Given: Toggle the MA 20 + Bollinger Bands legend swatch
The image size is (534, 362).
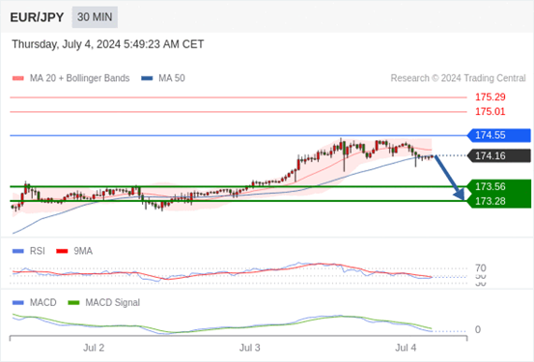Looking at the screenshot, I should 18,78.
